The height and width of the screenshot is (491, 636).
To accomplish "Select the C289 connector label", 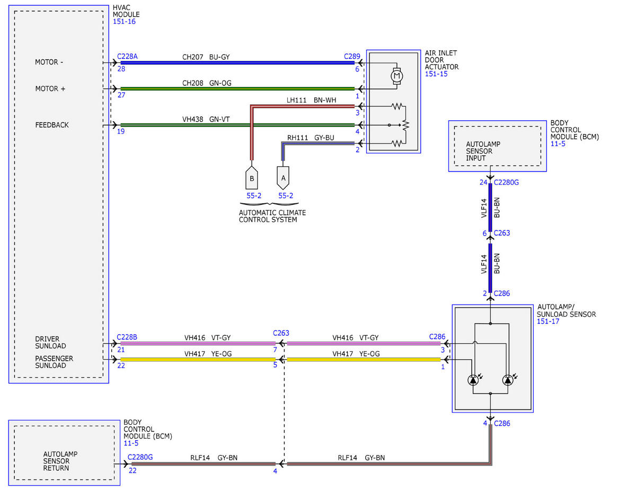I will [x=352, y=56].
